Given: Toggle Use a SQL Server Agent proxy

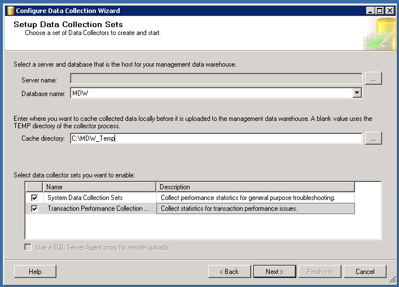Looking at the screenshot, I should coord(28,247).
